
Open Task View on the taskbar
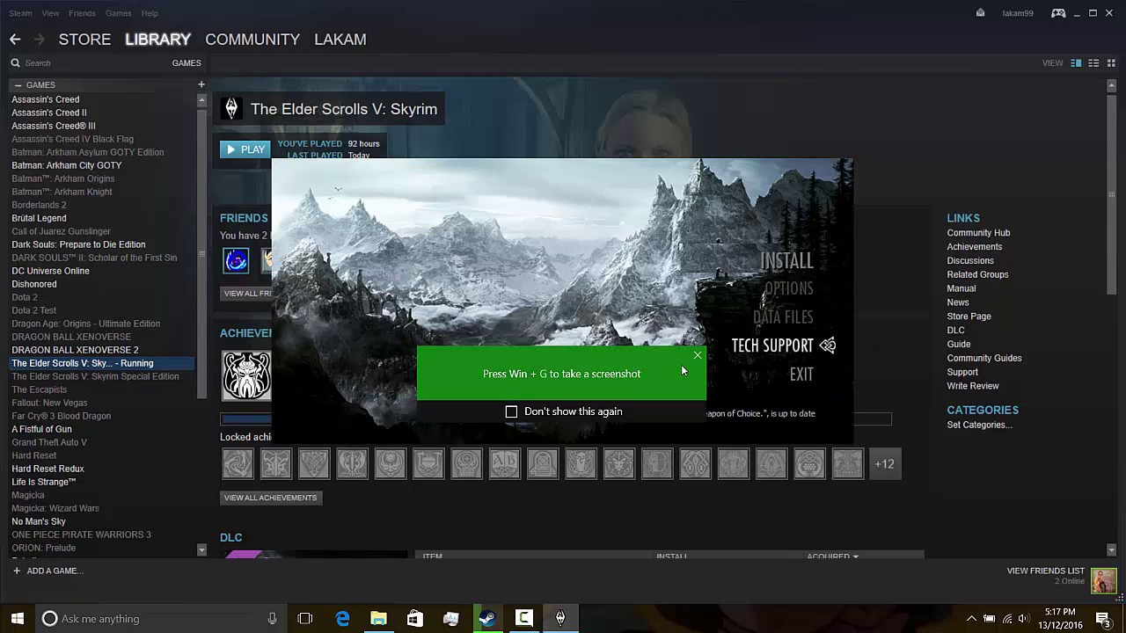pos(305,619)
